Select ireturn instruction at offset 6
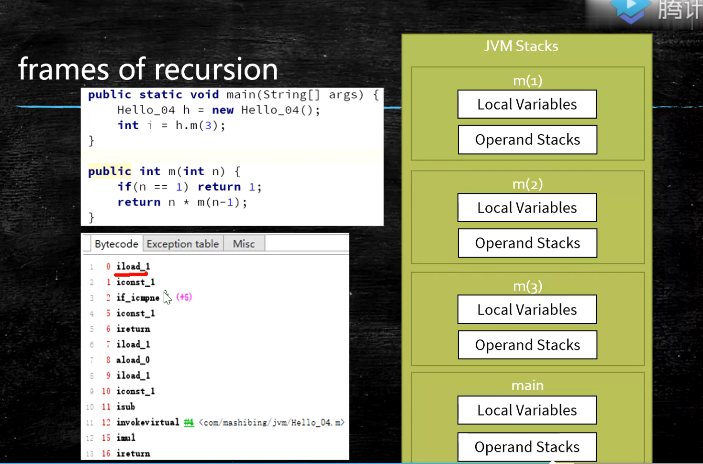 click(x=133, y=329)
